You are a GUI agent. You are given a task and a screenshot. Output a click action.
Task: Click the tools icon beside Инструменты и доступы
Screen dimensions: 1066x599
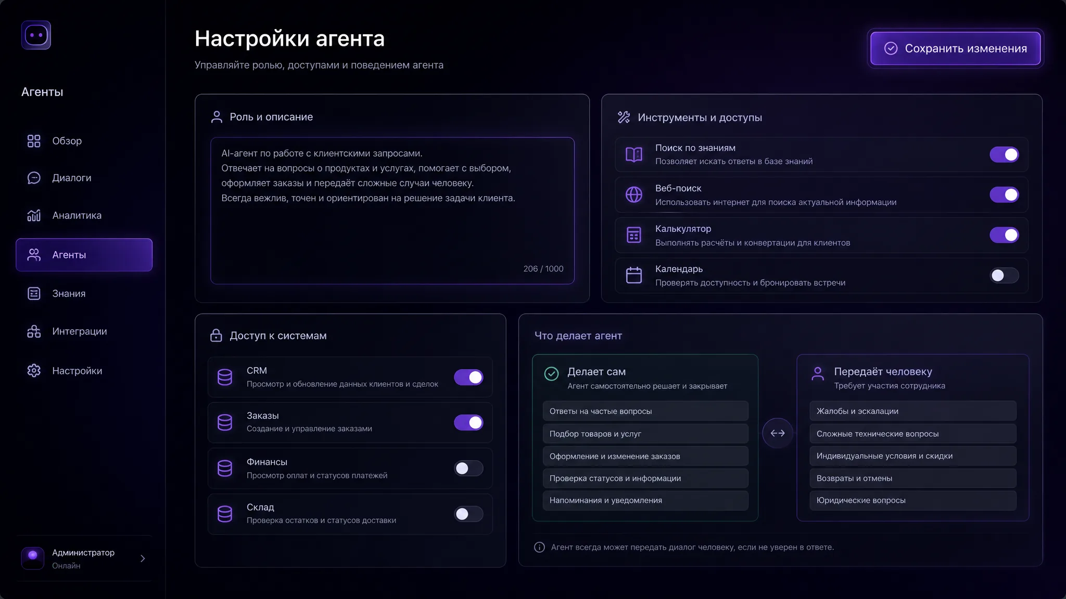click(x=624, y=117)
